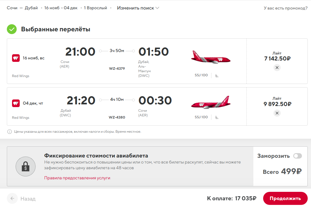
Task: Click the Red Wings logo for 16 нояб
Action: point(16,58)
